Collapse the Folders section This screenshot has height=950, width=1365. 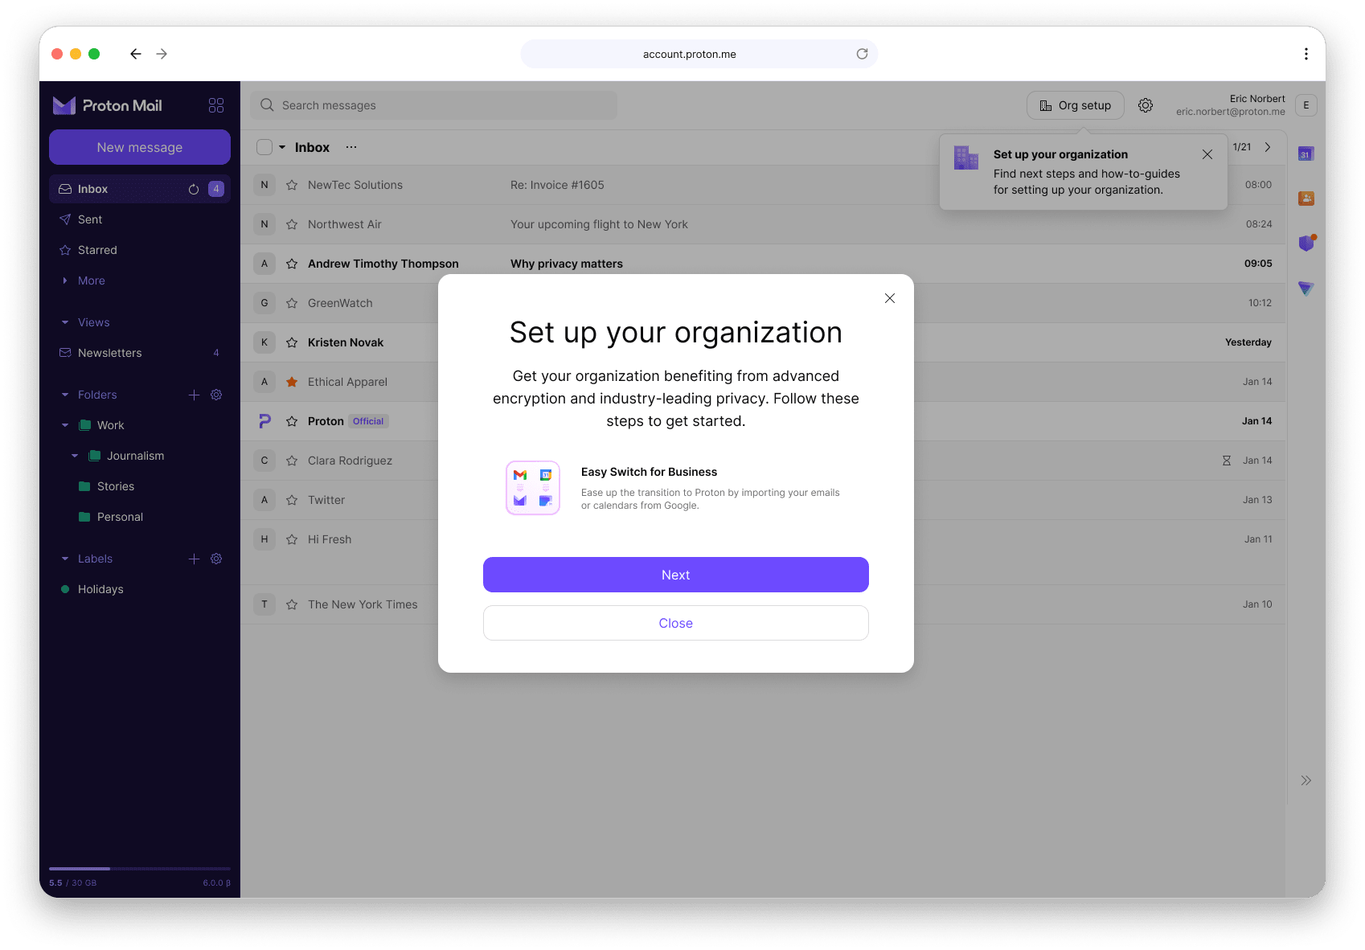(65, 395)
